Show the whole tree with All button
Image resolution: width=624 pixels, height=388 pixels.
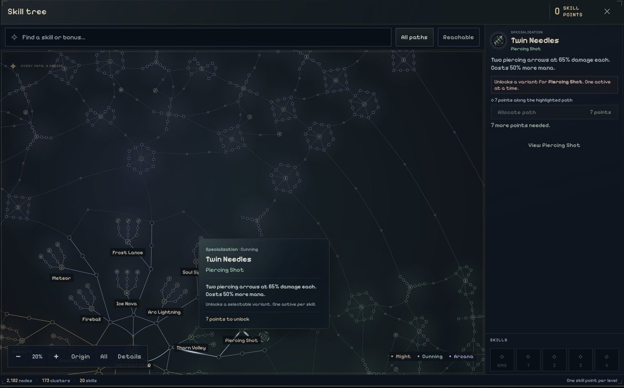point(104,356)
